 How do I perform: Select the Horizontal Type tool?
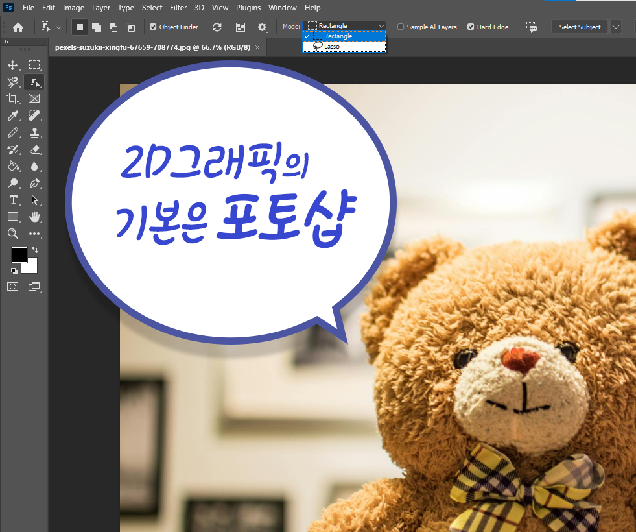click(x=12, y=200)
